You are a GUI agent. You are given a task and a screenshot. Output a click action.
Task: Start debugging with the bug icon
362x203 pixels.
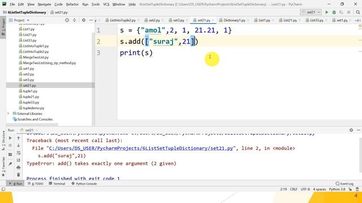click(334, 12)
